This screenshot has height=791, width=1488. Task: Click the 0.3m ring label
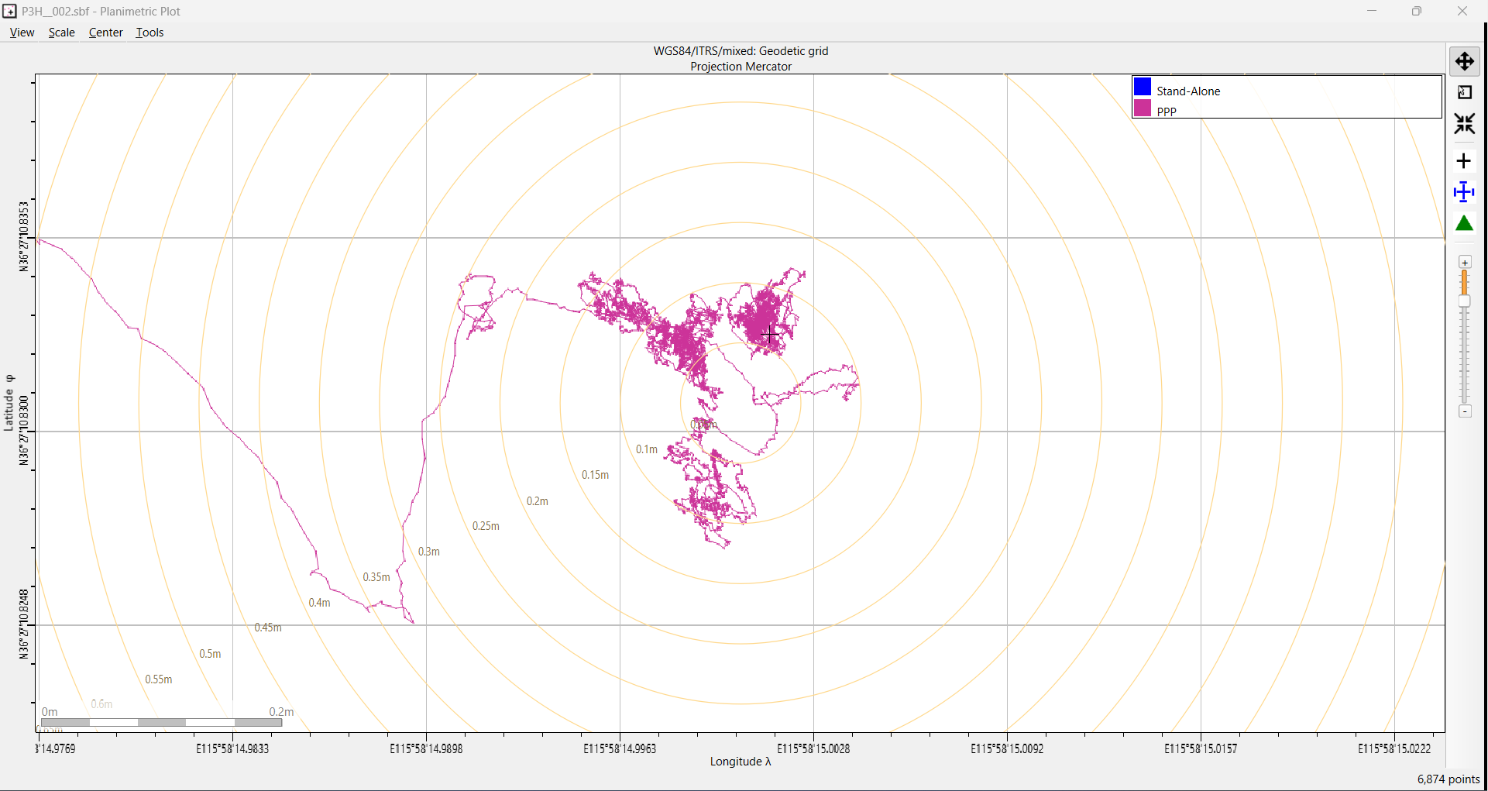429,552
